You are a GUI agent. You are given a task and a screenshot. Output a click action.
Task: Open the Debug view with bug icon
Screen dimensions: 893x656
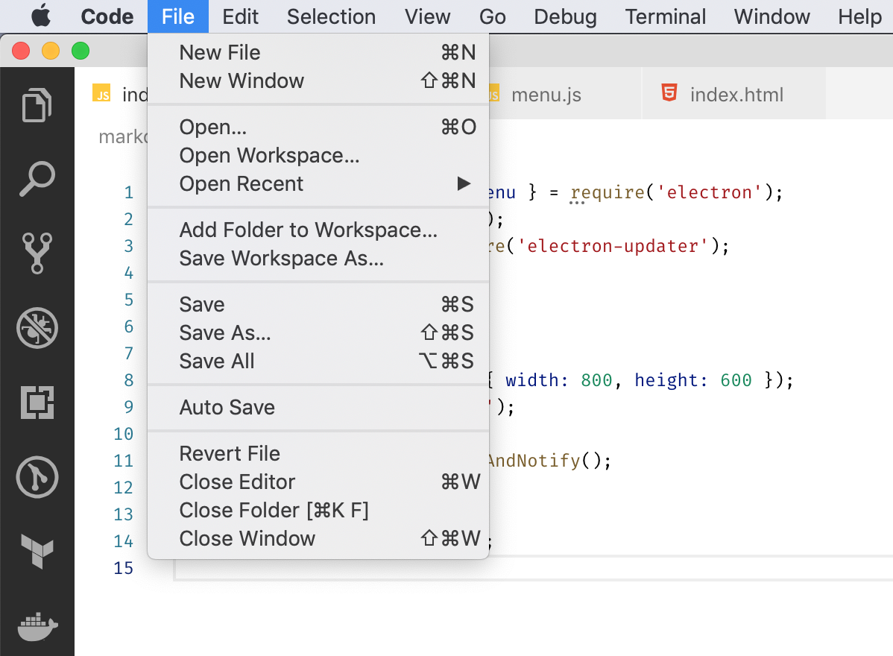tap(37, 328)
